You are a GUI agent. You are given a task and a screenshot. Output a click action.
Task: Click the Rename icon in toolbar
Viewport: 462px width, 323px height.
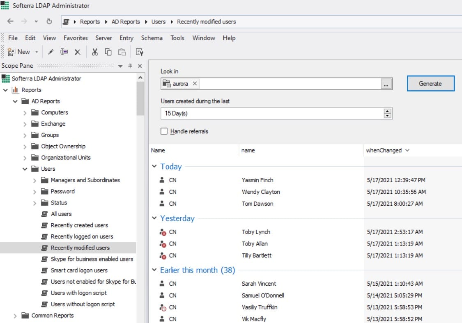64,52
